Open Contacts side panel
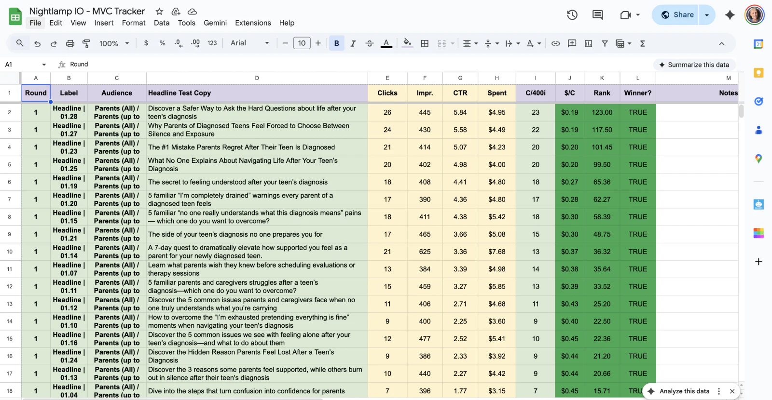Screen dimensions: 772x400 pos(758,130)
